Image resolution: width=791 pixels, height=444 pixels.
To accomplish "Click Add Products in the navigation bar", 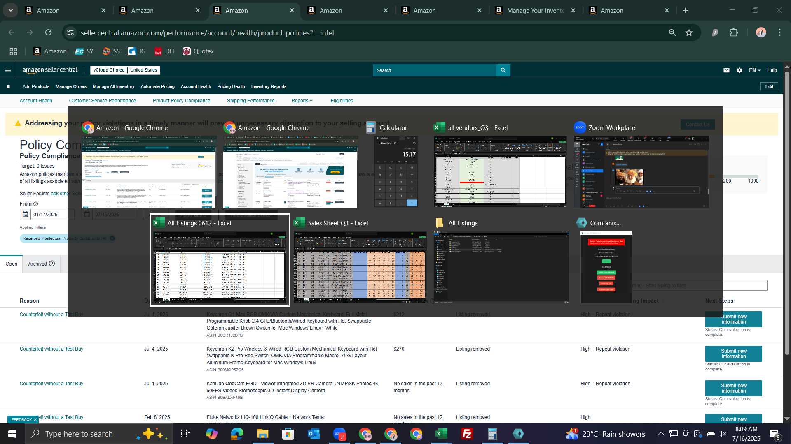I will pos(36,86).
